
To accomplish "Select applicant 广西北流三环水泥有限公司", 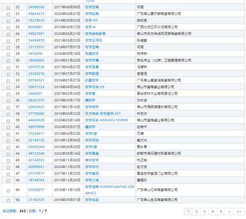I will [157, 27].
